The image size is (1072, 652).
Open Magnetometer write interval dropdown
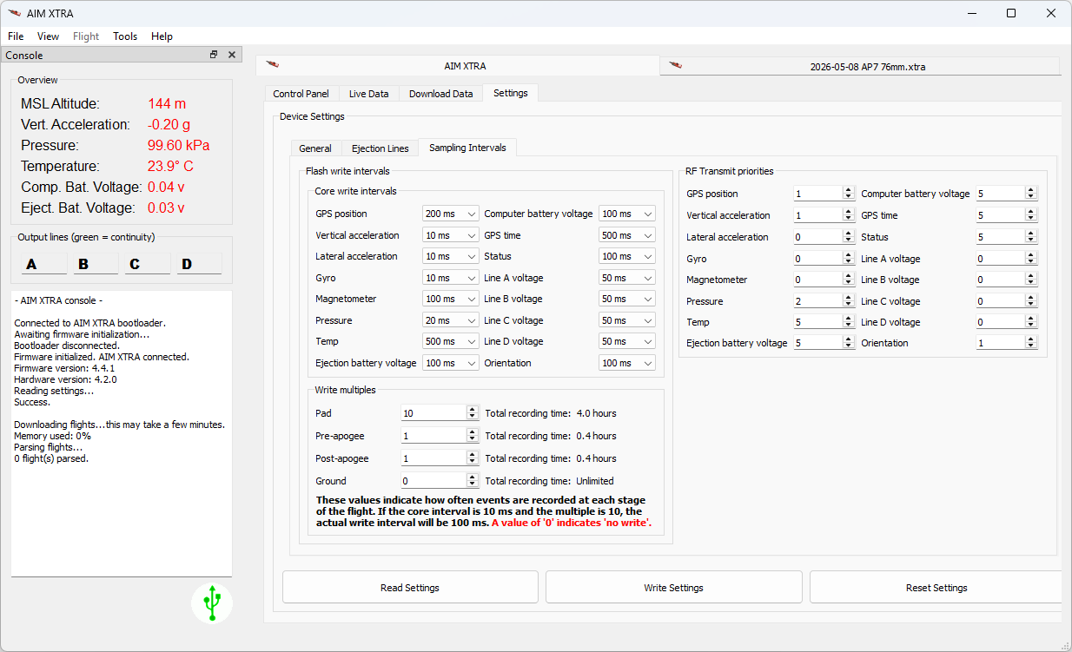coord(450,299)
